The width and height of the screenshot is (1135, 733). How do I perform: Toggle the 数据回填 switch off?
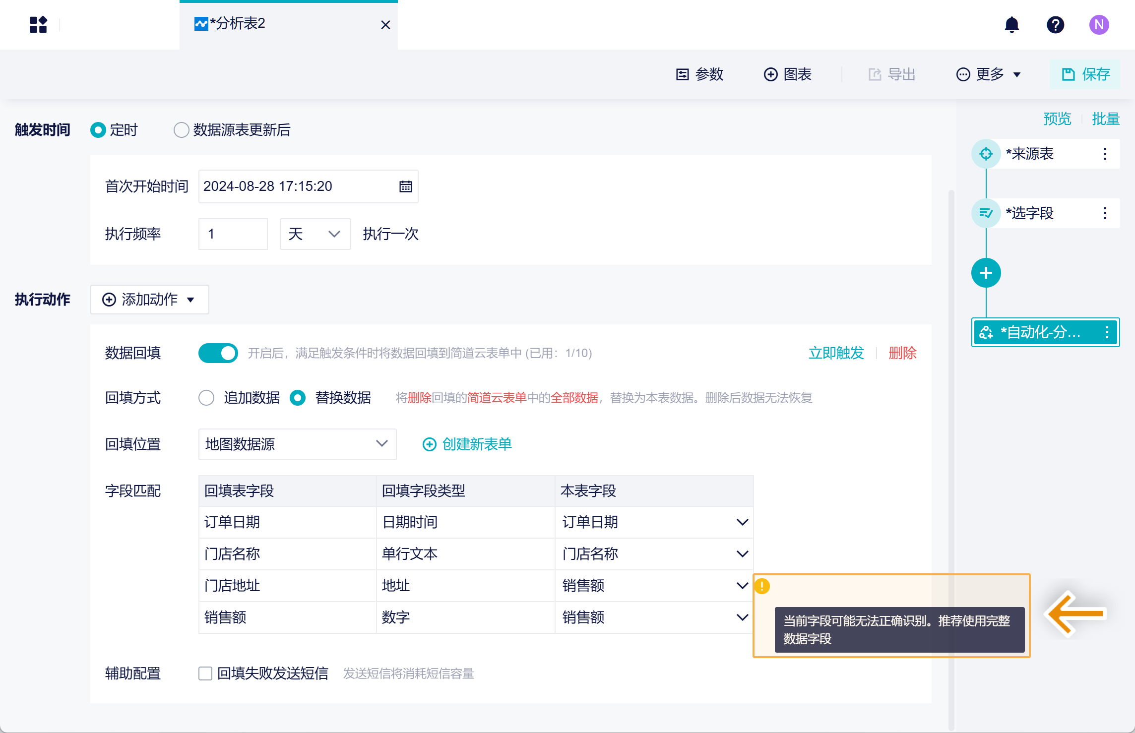coord(218,353)
